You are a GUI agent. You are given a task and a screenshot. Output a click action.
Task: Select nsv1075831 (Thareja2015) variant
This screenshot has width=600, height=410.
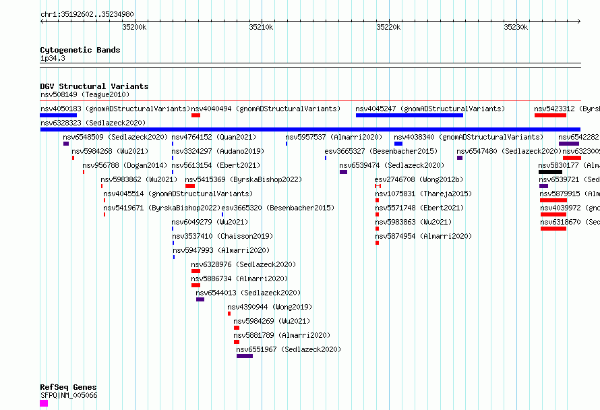pos(423,194)
